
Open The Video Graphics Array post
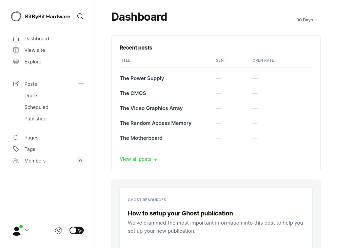(x=151, y=108)
